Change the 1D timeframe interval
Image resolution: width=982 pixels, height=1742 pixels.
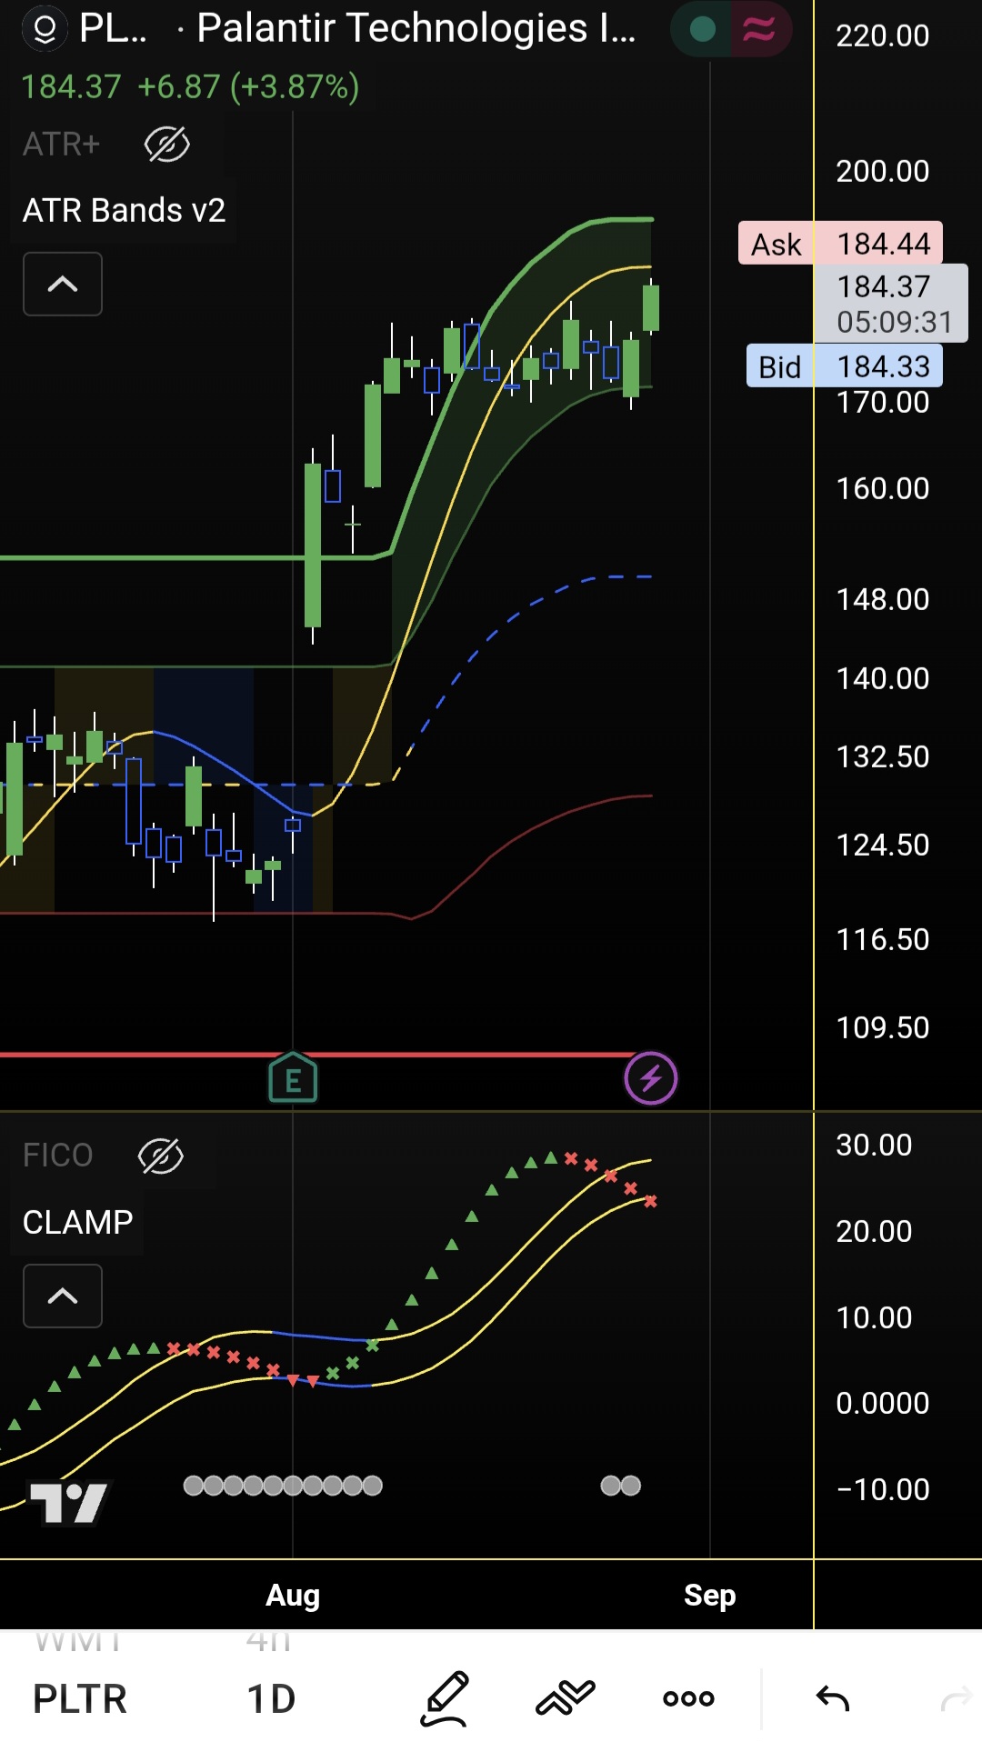click(x=271, y=1698)
